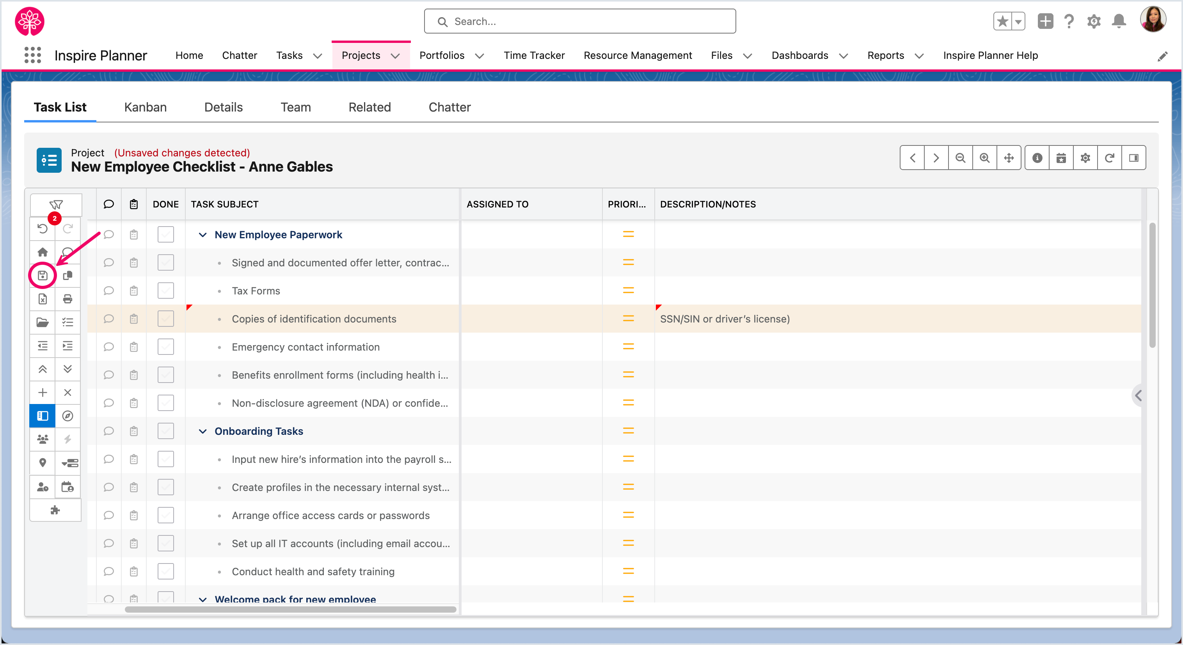This screenshot has width=1183, height=645.
Task: Click the Indent task icon
Action: [x=67, y=346]
